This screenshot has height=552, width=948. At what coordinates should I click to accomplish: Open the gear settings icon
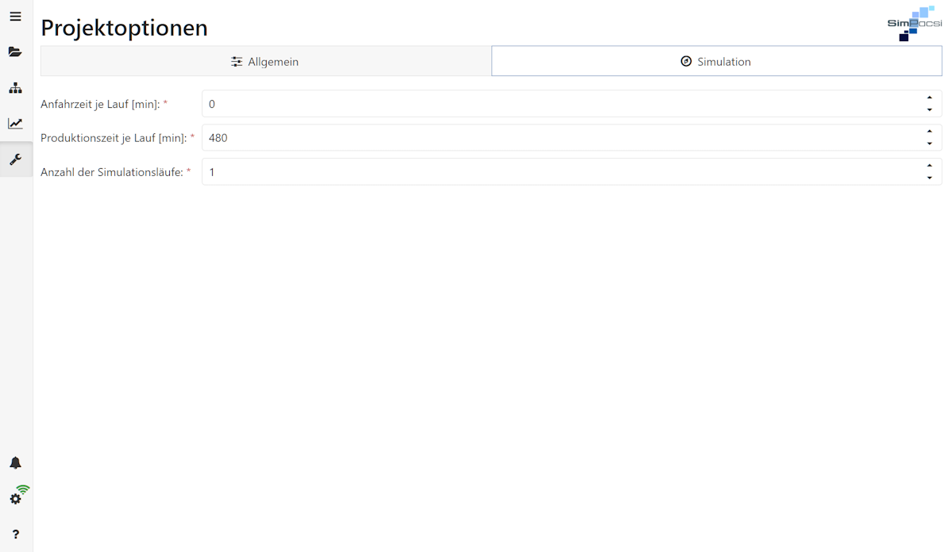click(14, 500)
